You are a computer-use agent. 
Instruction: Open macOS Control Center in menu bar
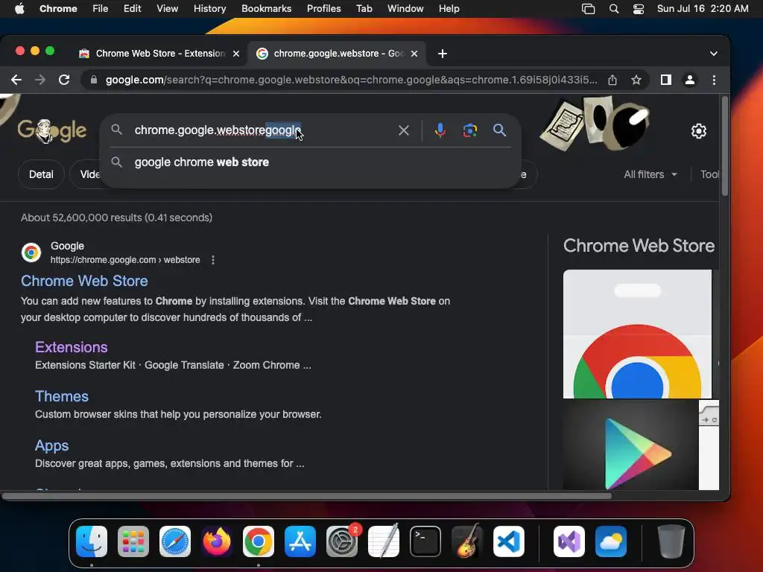639,9
